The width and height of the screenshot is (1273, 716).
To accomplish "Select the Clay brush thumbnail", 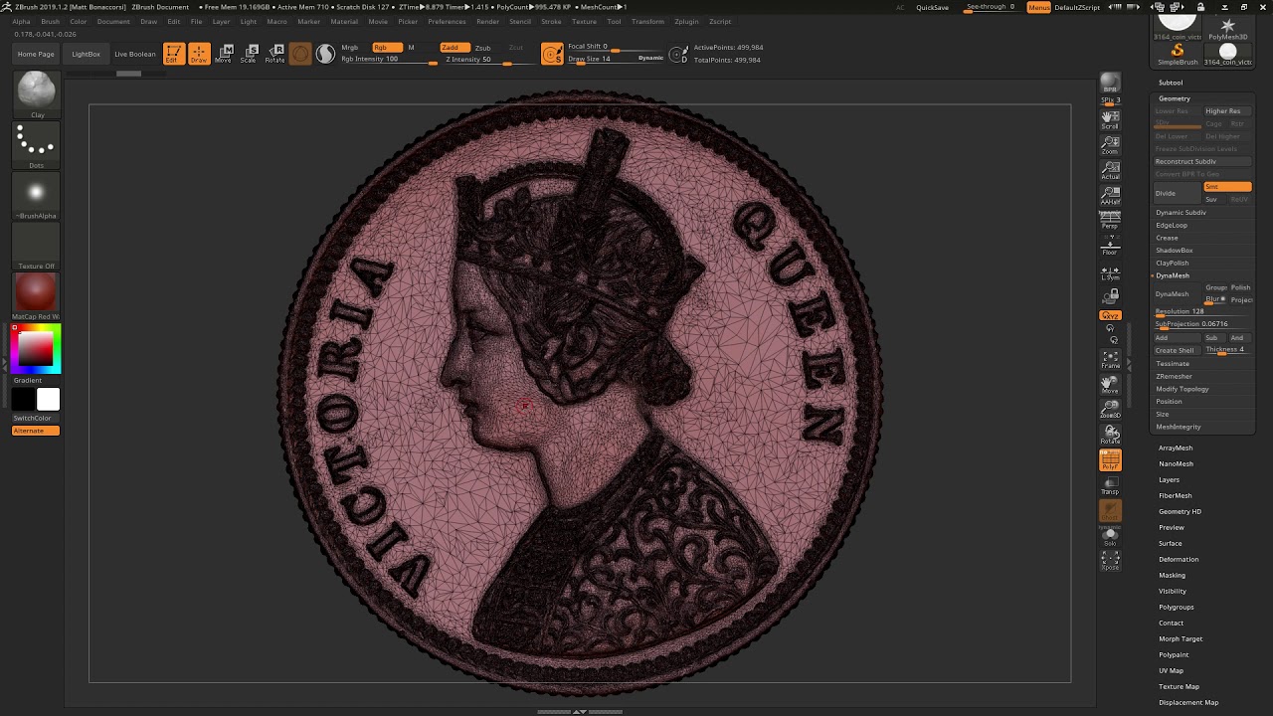I will point(37,93).
